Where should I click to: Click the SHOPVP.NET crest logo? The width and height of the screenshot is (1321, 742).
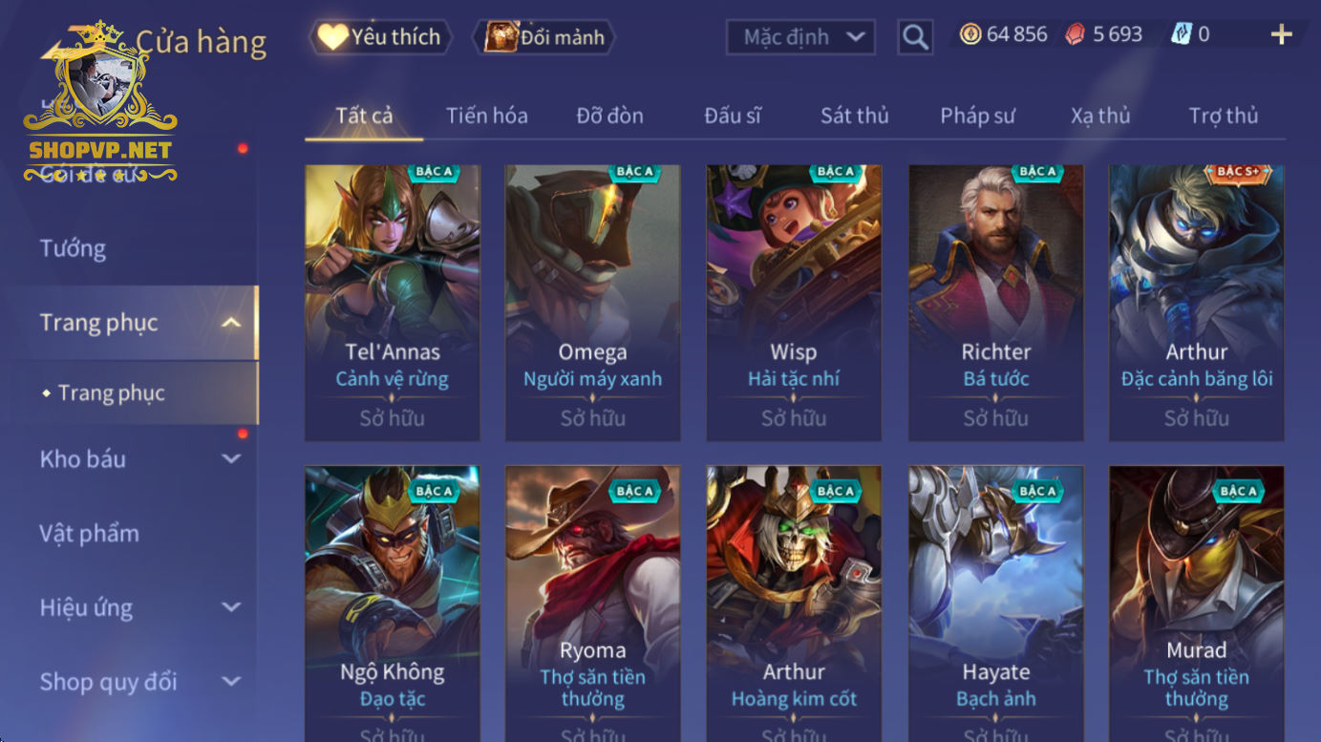[x=101, y=102]
